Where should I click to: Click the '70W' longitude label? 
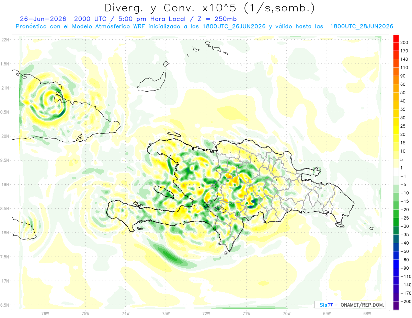[286, 314]
